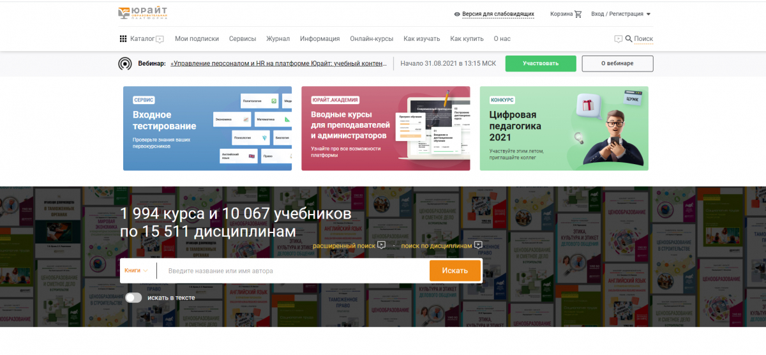766x355 pixels.
Task: Open the Информация menu item
Action: tap(320, 39)
